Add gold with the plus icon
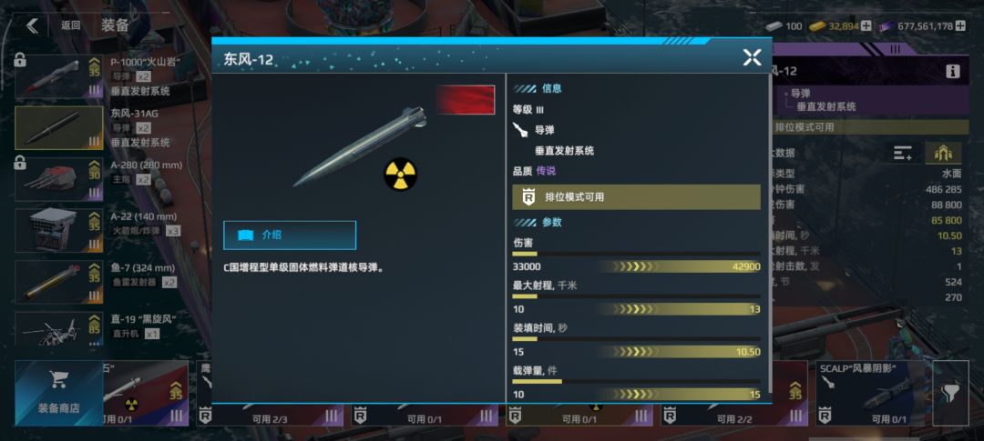984x441 pixels. click(866, 25)
